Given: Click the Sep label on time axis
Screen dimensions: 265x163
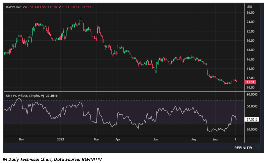Looking at the screenshot, I should (215, 140).
